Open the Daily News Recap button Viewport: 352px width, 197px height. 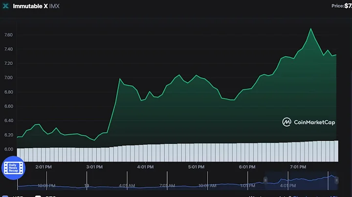[13, 168]
